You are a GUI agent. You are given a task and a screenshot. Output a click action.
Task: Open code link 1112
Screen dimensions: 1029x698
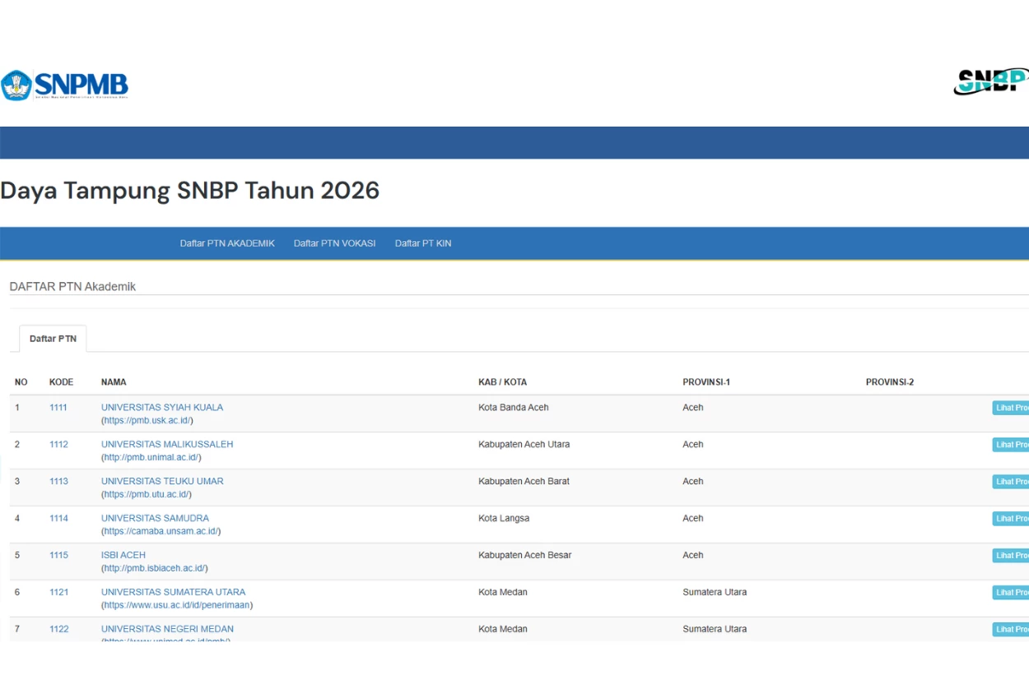(58, 445)
